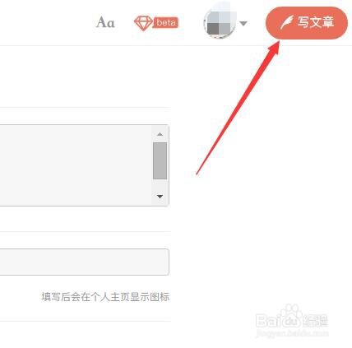The width and height of the screenshot is (352, 348).
Task: Click the Bai du 经验 watermark text
Action: [292, 320]
